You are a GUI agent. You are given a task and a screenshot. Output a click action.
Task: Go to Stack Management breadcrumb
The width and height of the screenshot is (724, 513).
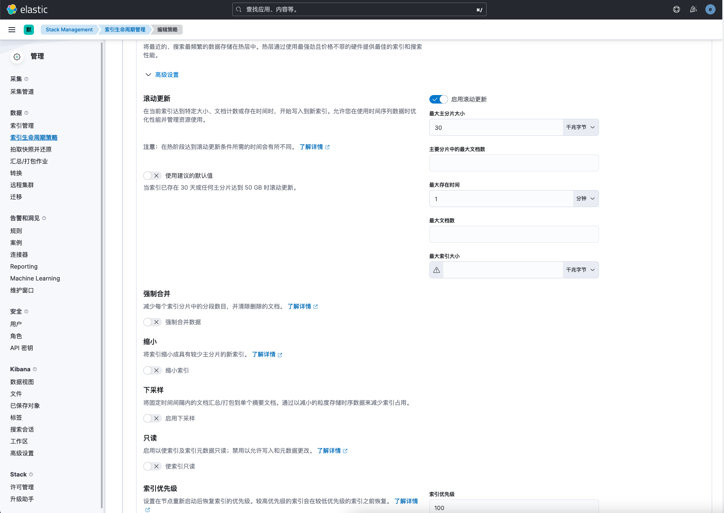(69, 30)
